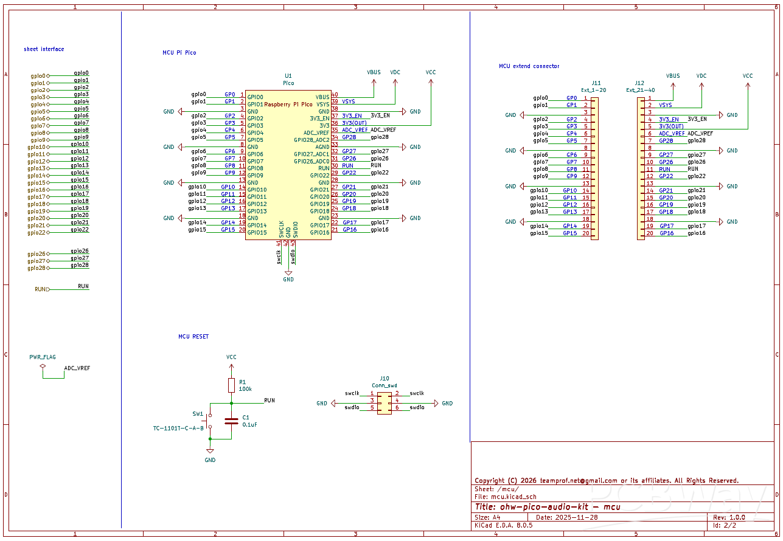
Task: Click the VBUS power symbol above the Pico
Action: (x=374, y=73)
